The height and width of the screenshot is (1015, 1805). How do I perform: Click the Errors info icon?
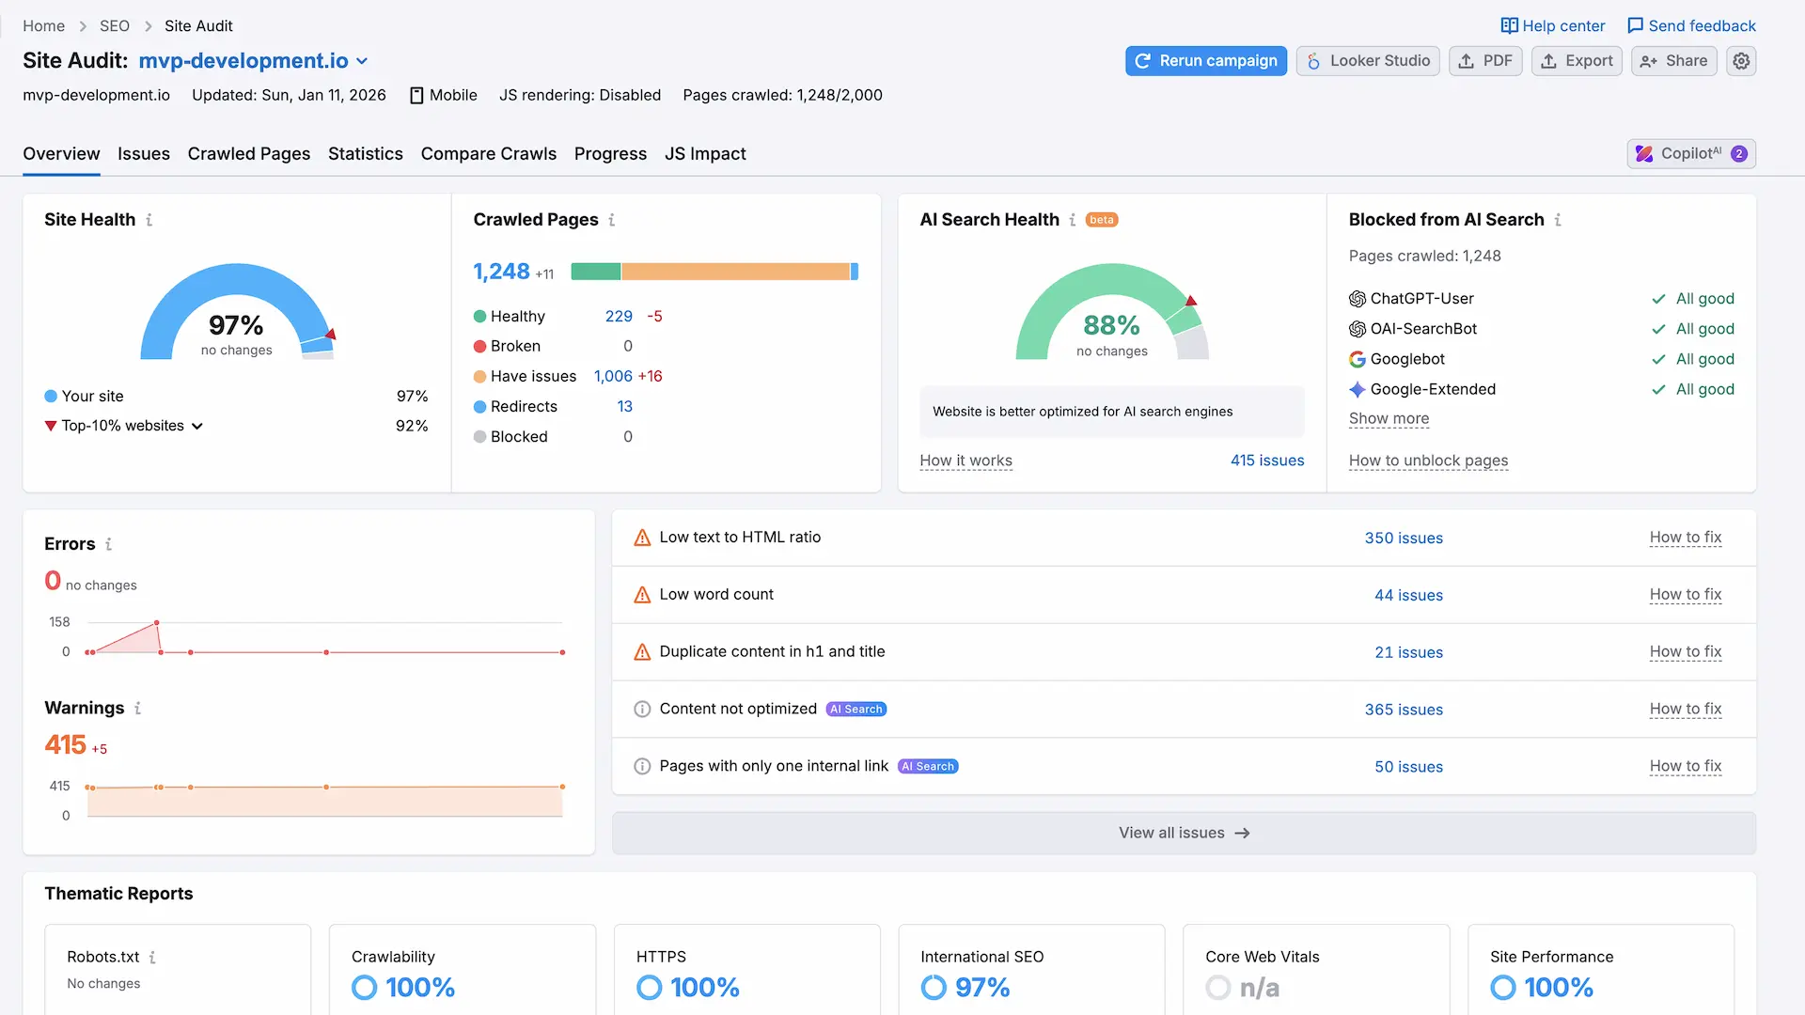pyautogui.click(x=108, y=544)
